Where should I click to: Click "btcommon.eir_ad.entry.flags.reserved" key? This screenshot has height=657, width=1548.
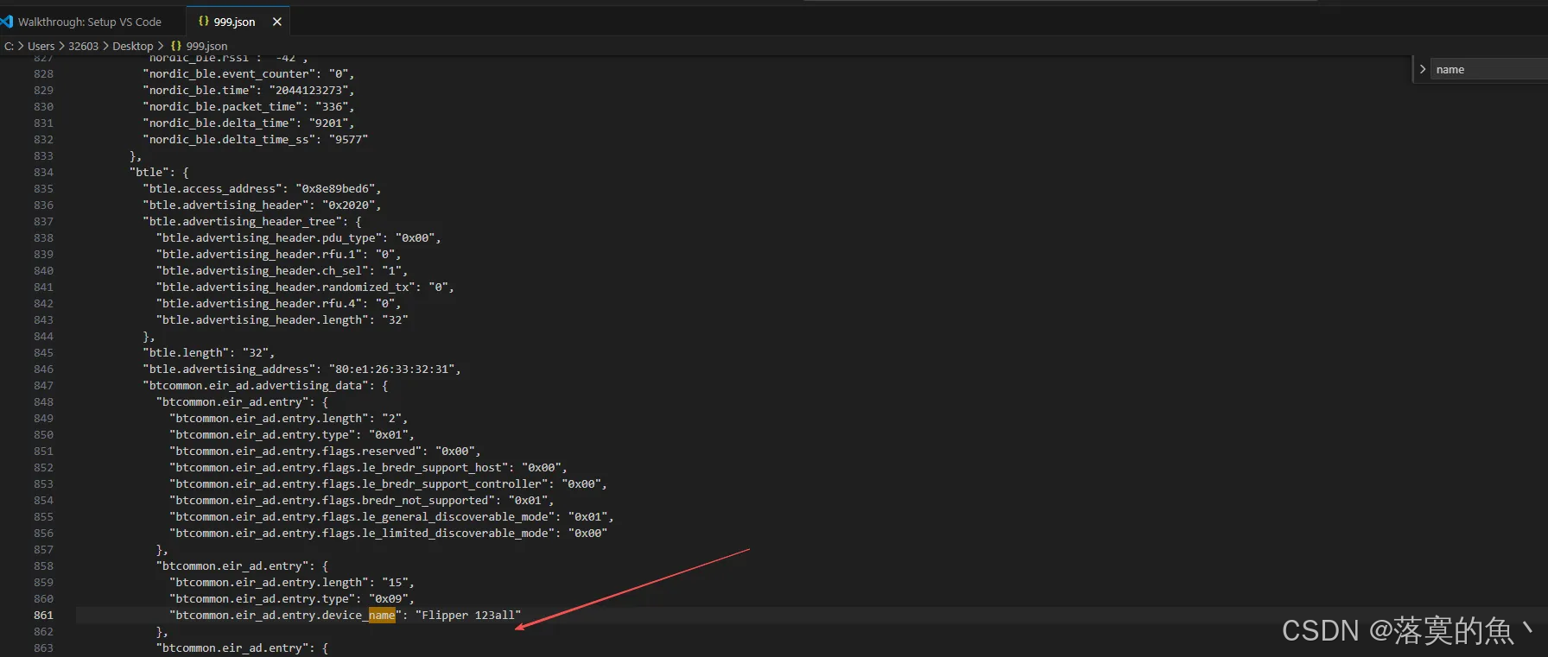pos(296,451)
